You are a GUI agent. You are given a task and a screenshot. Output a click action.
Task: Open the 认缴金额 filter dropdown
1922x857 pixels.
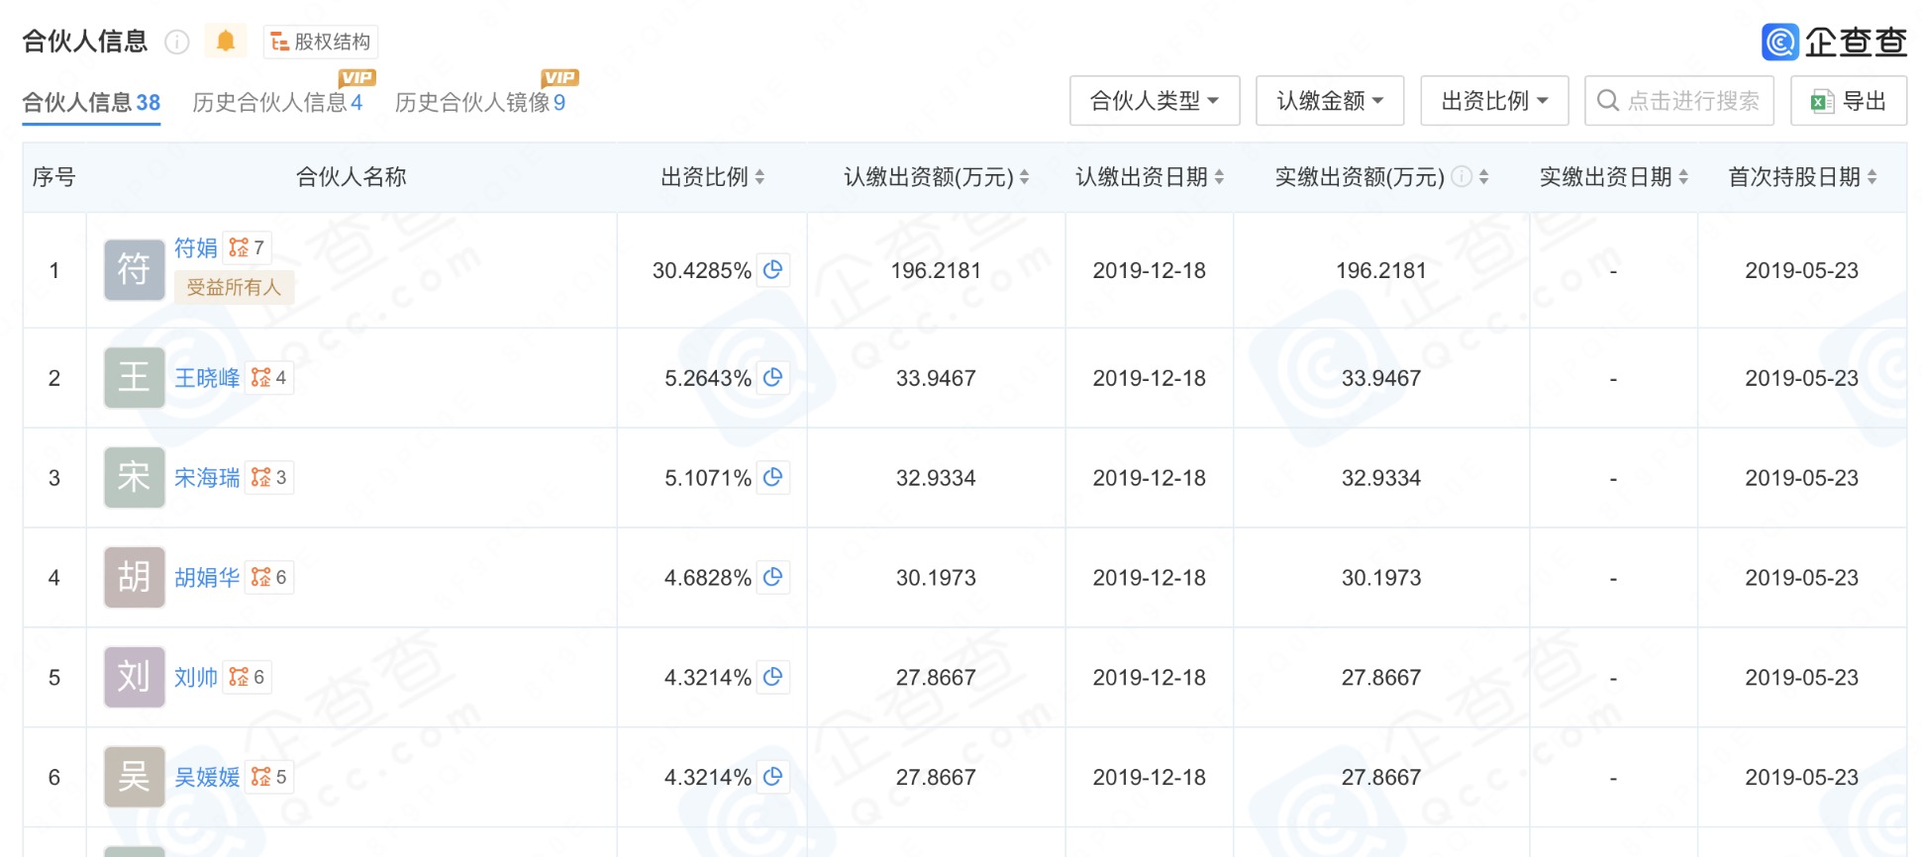[1329, 101]
